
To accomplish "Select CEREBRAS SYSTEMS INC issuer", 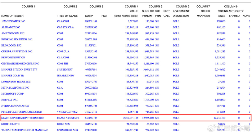I will pos(17,52).
